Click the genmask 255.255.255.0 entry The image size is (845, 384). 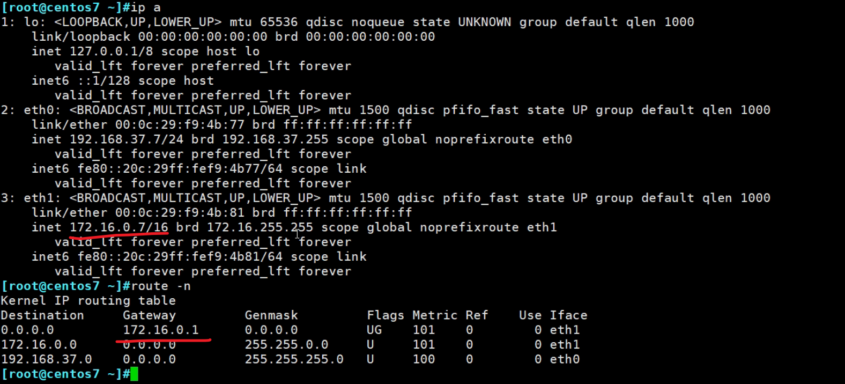coord(294,359)
